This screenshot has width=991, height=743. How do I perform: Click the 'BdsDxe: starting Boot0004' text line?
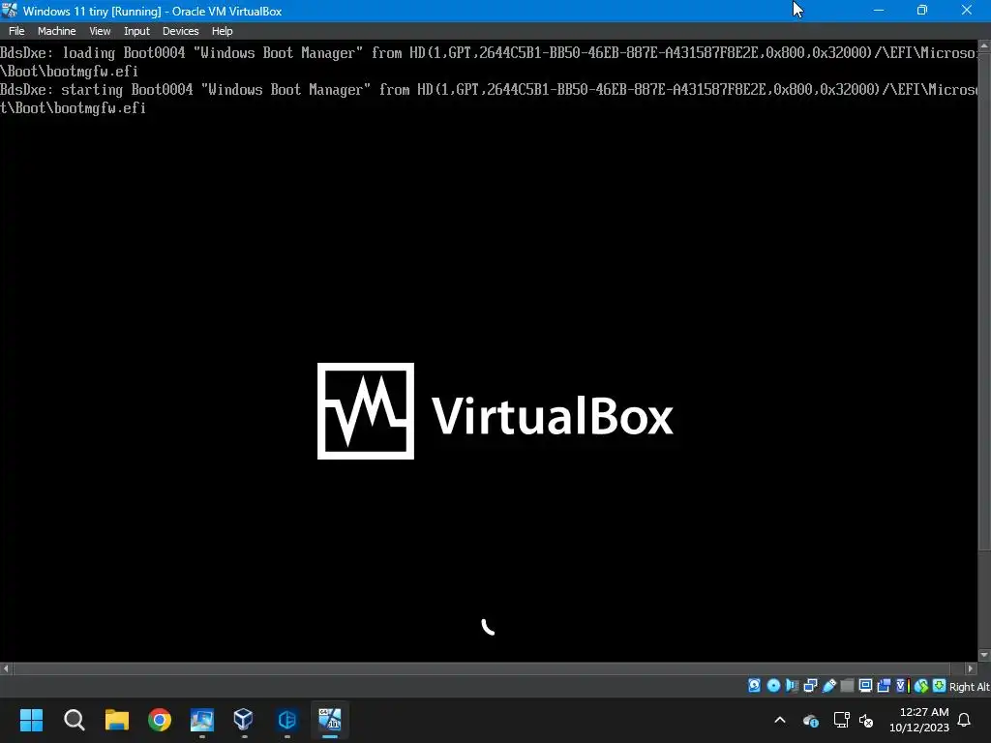(x=489, y=99)
